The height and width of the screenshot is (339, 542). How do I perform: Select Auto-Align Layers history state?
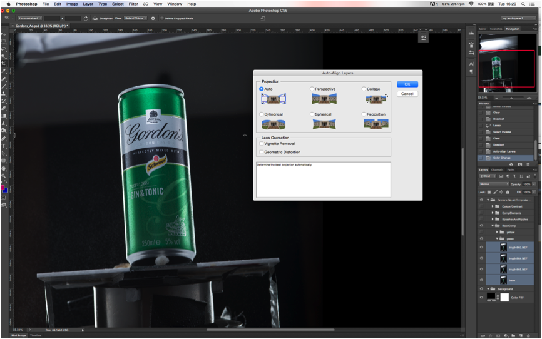506,151
